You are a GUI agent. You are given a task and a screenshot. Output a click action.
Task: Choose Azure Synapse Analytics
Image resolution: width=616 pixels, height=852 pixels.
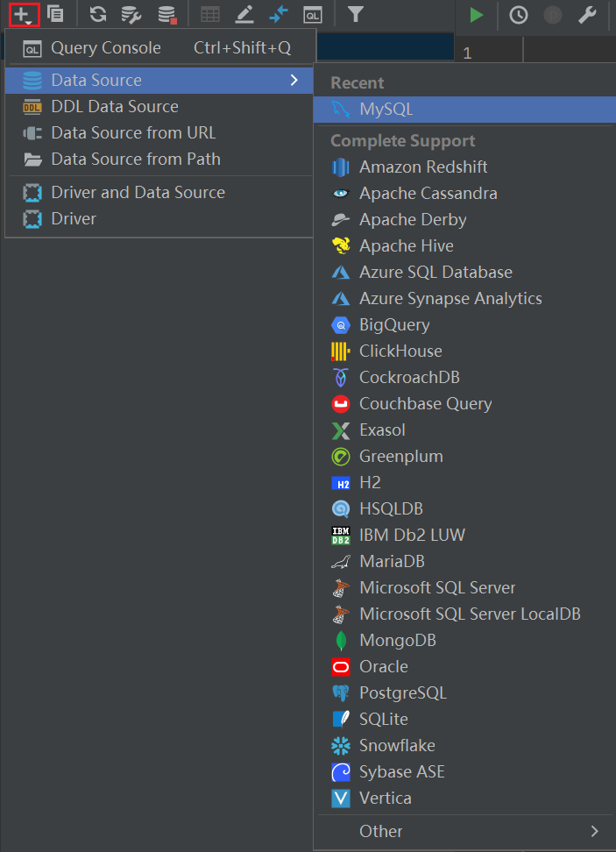coord(464,298)
